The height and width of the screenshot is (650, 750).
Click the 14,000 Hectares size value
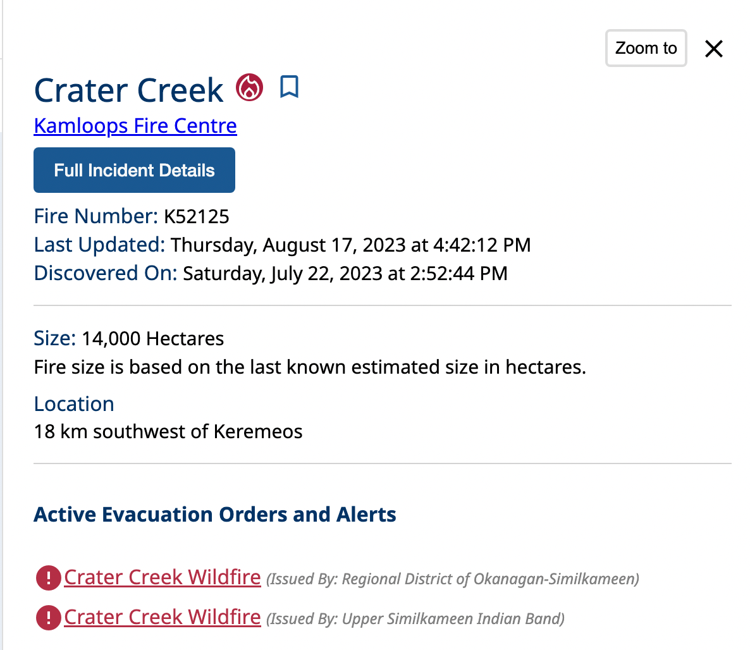point(152,339)
